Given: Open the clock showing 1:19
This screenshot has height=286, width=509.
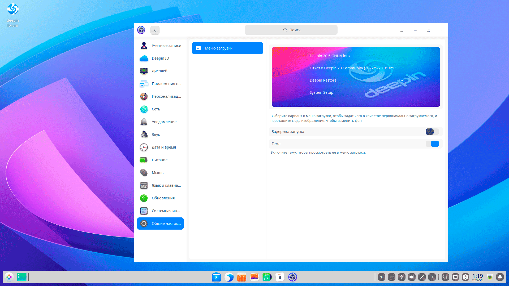Looking at the screenshot, I should click(x=478, y=277).
